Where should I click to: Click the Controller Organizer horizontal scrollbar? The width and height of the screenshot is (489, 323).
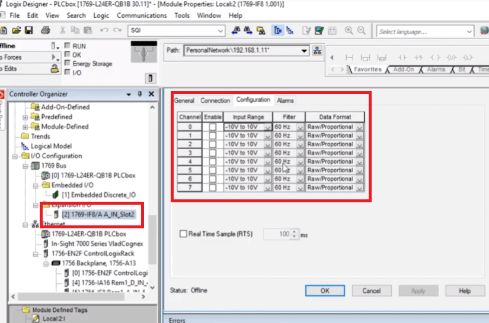[71, 297]
